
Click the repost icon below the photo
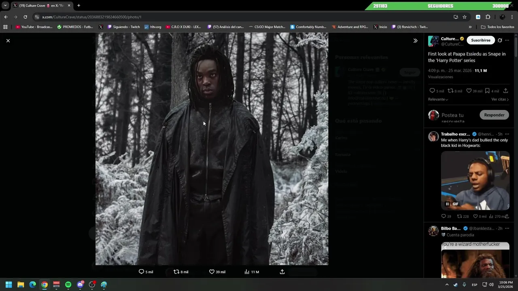point(176,272)
